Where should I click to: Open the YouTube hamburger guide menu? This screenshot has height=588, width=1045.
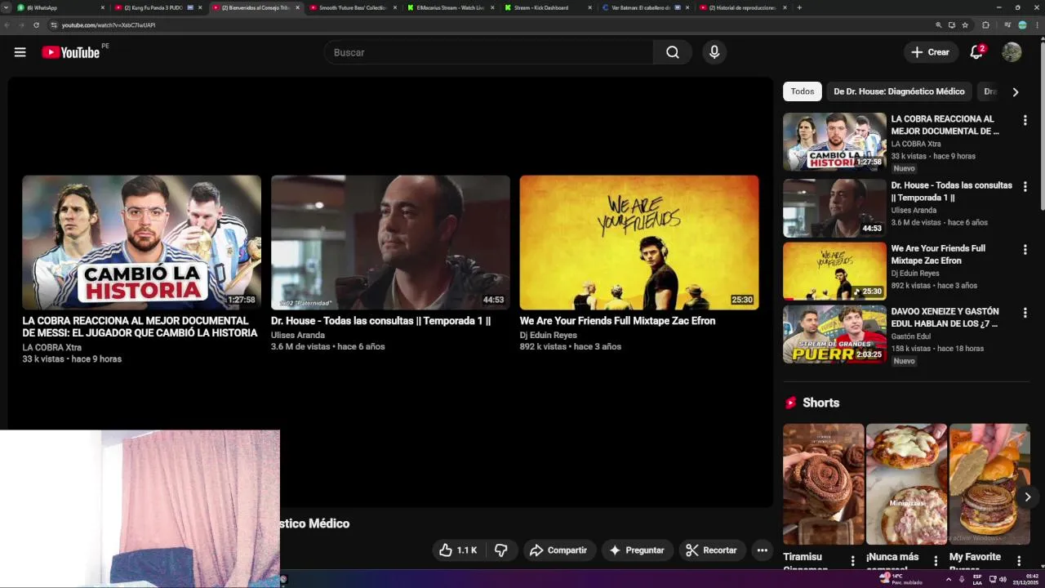coord(20,52)
